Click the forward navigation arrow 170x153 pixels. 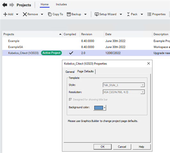click(x=12, y=5)
